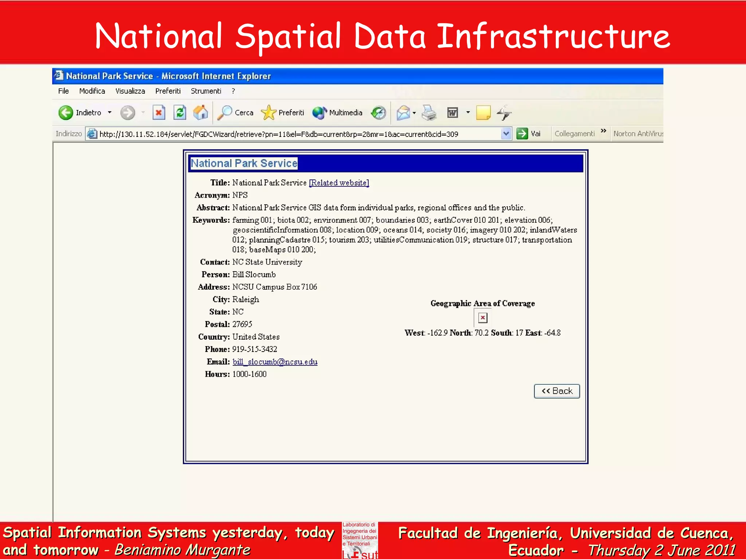Click the address bar URL field
This screenshot has width=746, height=559.
pyautogui.click(x=299, y=134)
